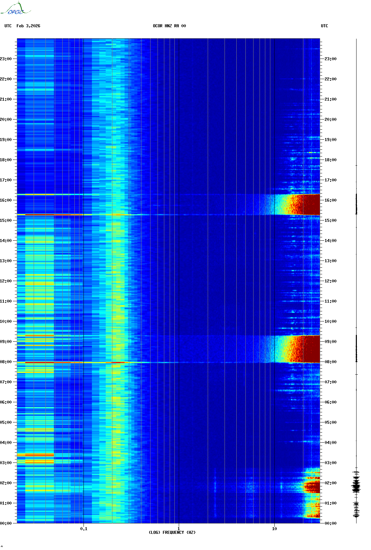Click the 00:00 label on the left axis
The height and width of the screenshot is (550, 371).
6,523
